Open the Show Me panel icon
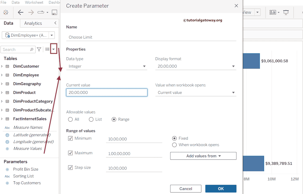303x194 pixels. [273, 12]
